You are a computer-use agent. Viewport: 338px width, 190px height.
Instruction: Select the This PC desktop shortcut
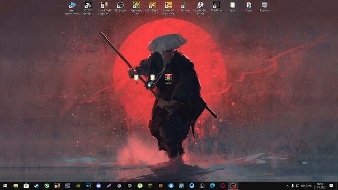(x=72, y=8)
